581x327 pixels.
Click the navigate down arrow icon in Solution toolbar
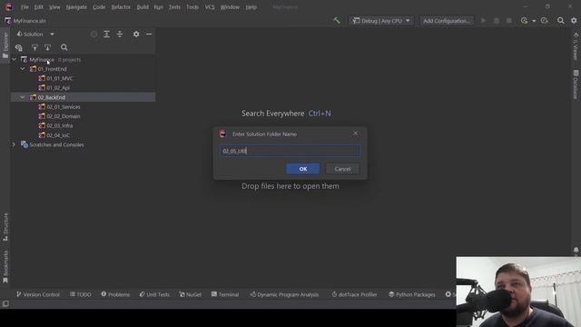pyautogui.click(x=47, y=47)
